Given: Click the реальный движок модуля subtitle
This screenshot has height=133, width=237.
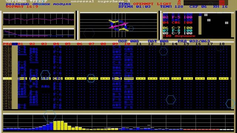Looking at the screenshot, I should click(38, 4).
